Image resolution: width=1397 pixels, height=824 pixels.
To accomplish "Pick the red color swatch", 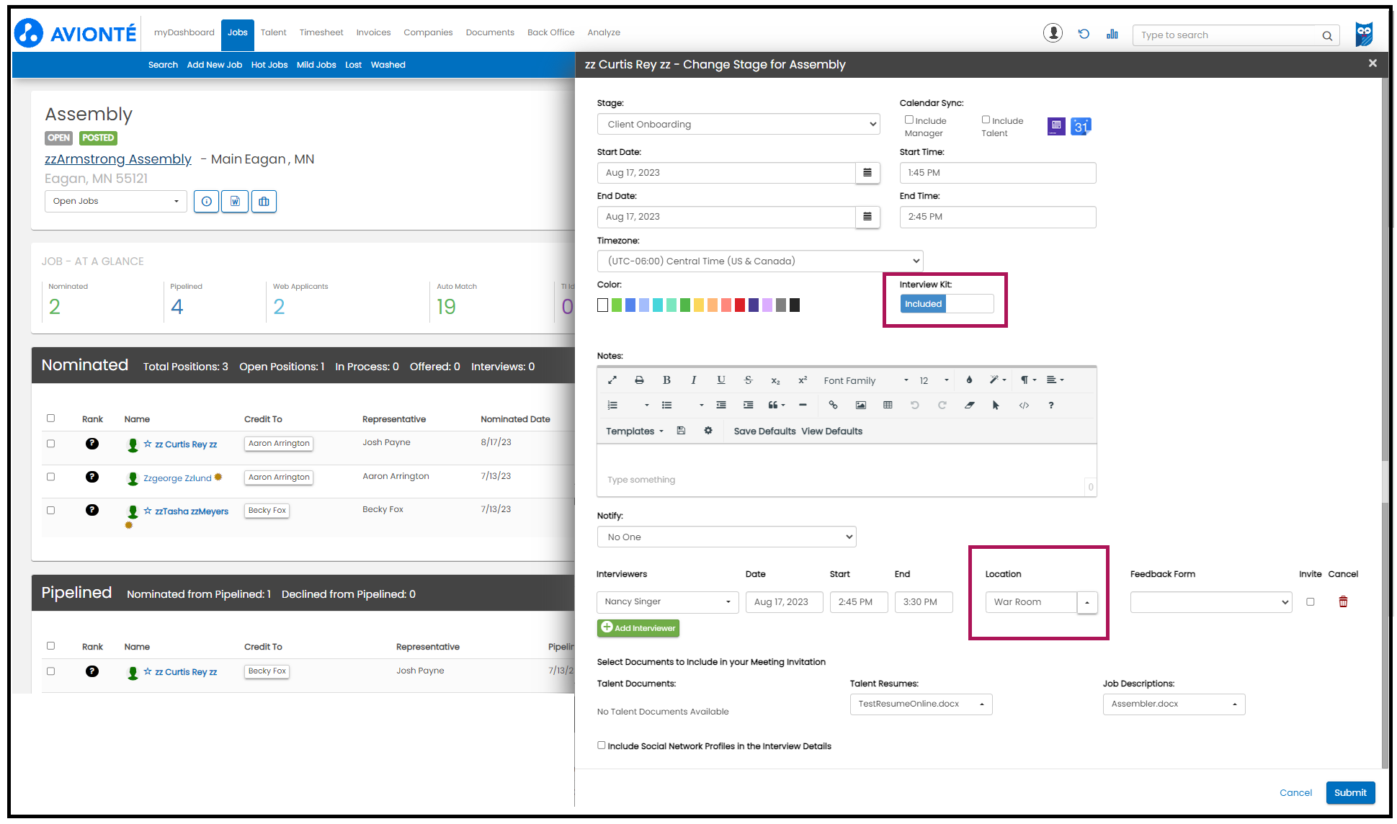I will point(739,305).
